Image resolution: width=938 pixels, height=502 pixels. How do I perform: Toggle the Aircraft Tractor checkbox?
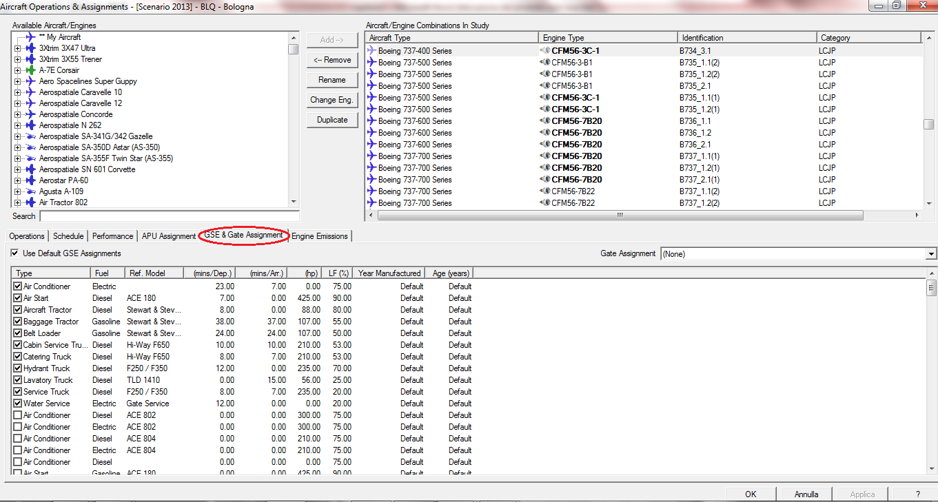(18, 310)
